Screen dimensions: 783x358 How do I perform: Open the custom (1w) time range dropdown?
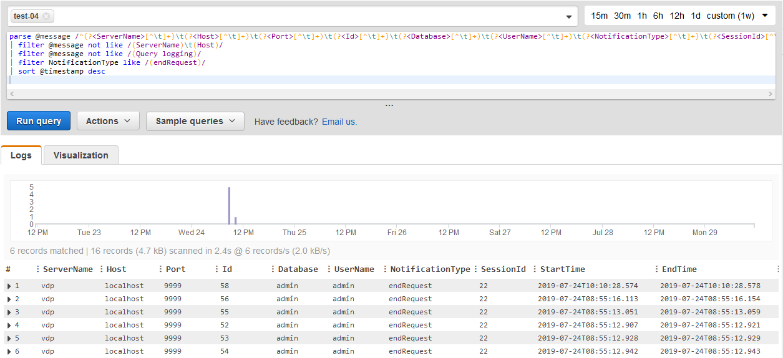(x=737, y=16)
